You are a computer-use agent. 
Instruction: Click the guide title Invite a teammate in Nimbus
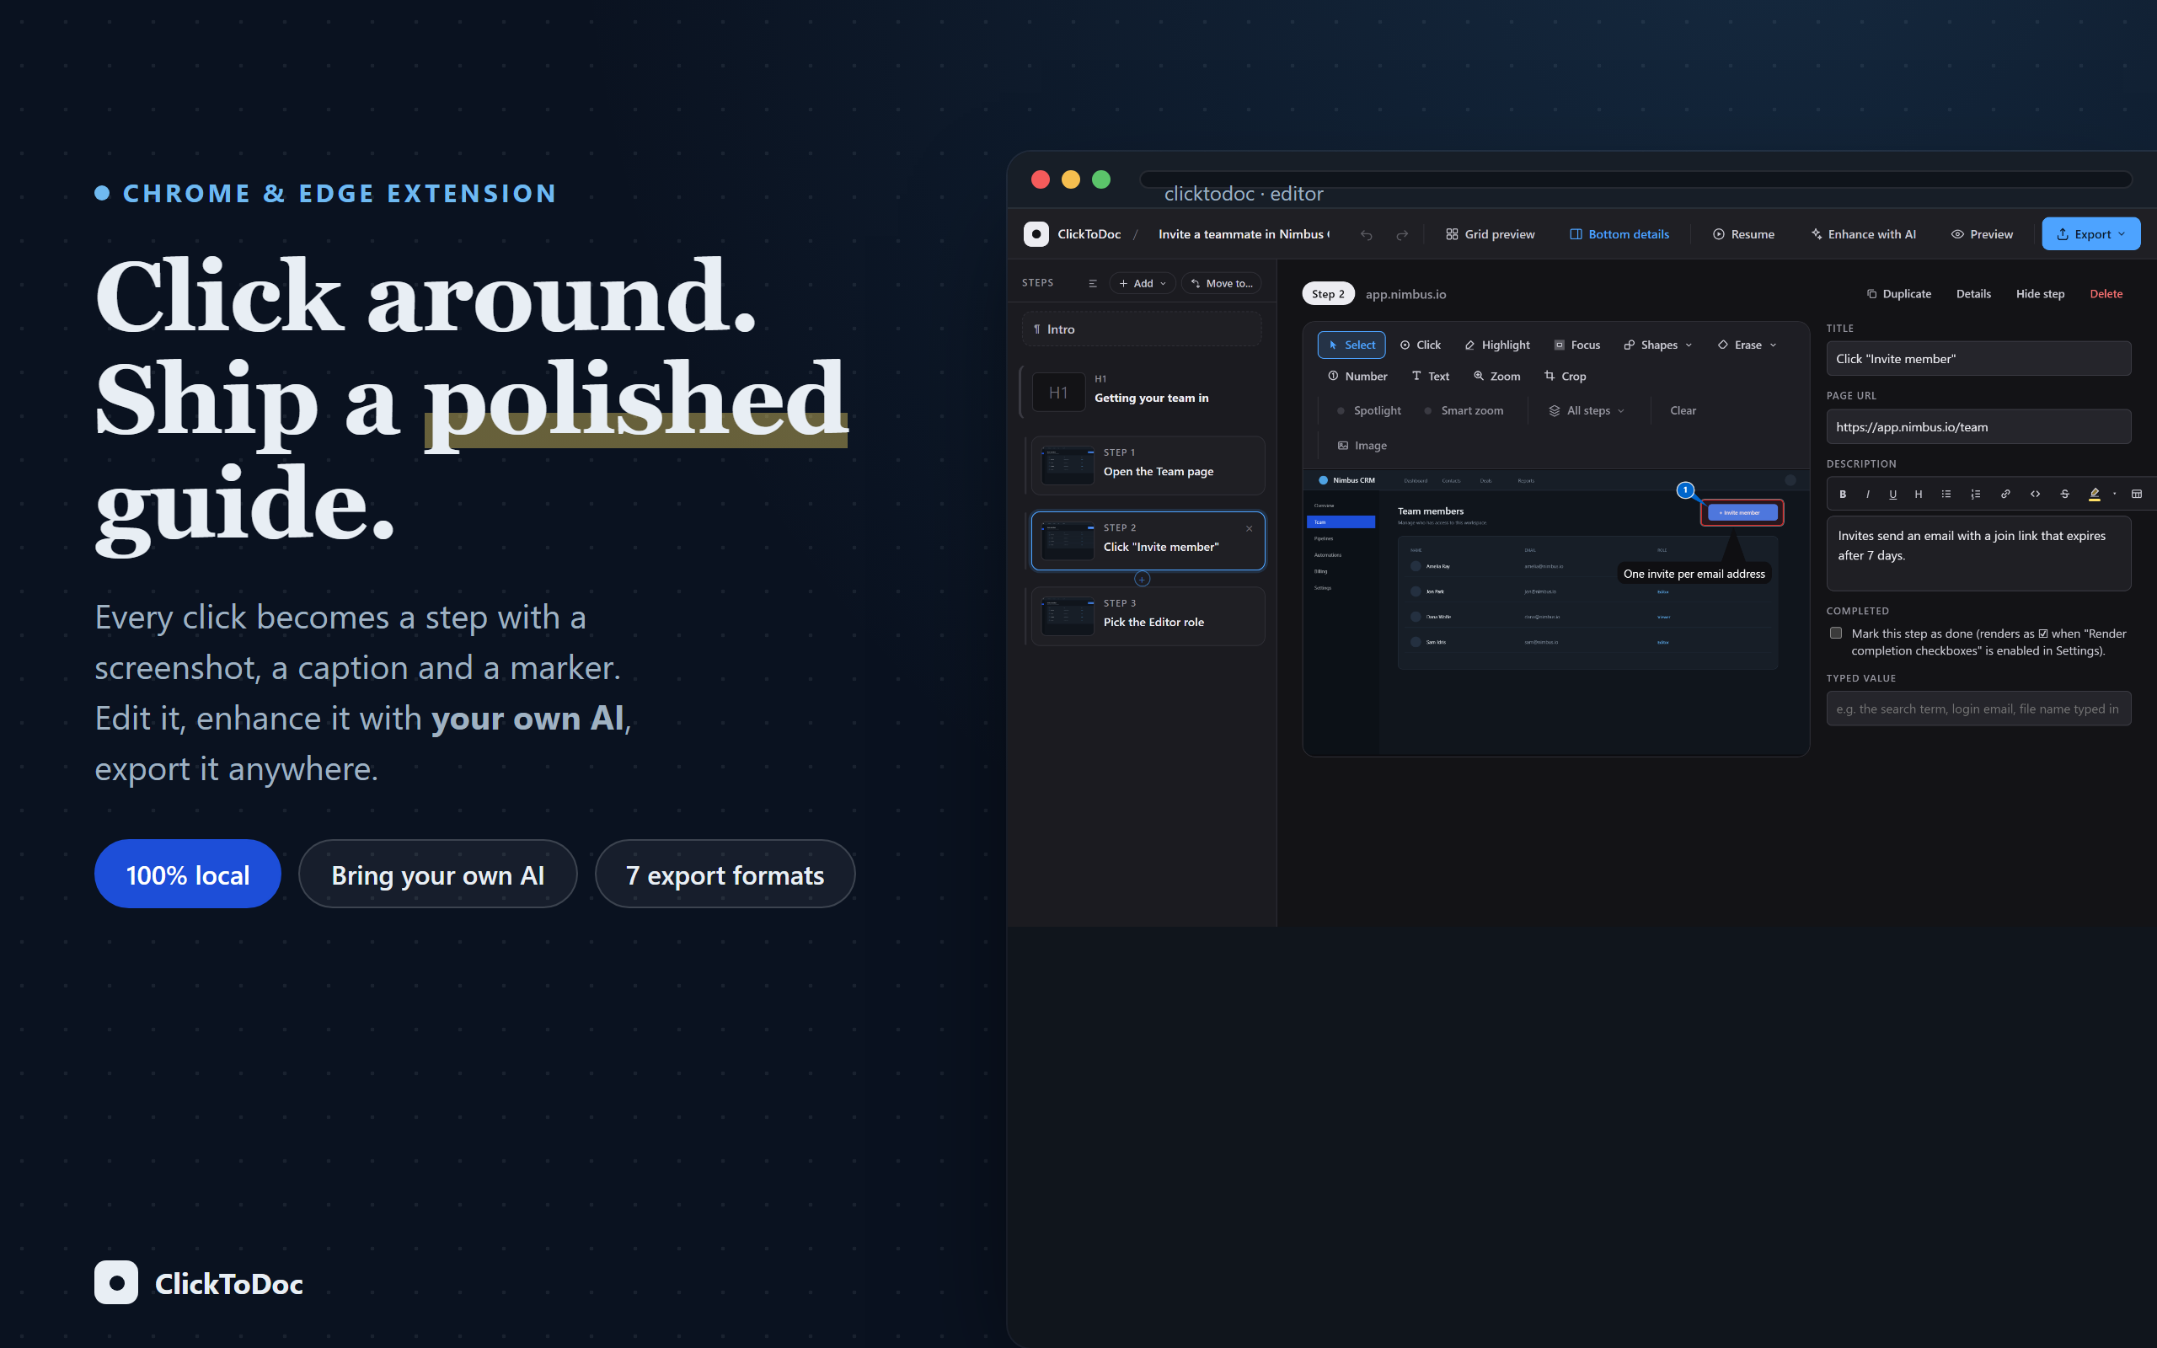[1244, 234]
